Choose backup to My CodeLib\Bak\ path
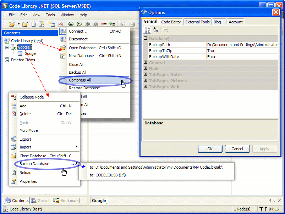Screen dimensions: 285x214 (157, 167)
